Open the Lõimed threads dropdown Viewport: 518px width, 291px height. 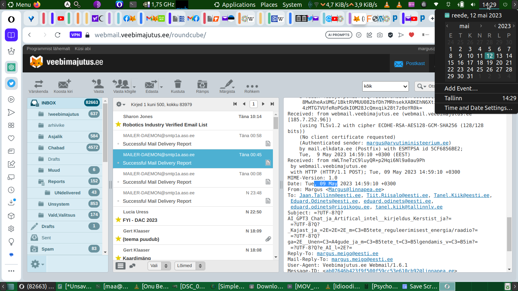(x=189, y=266)
